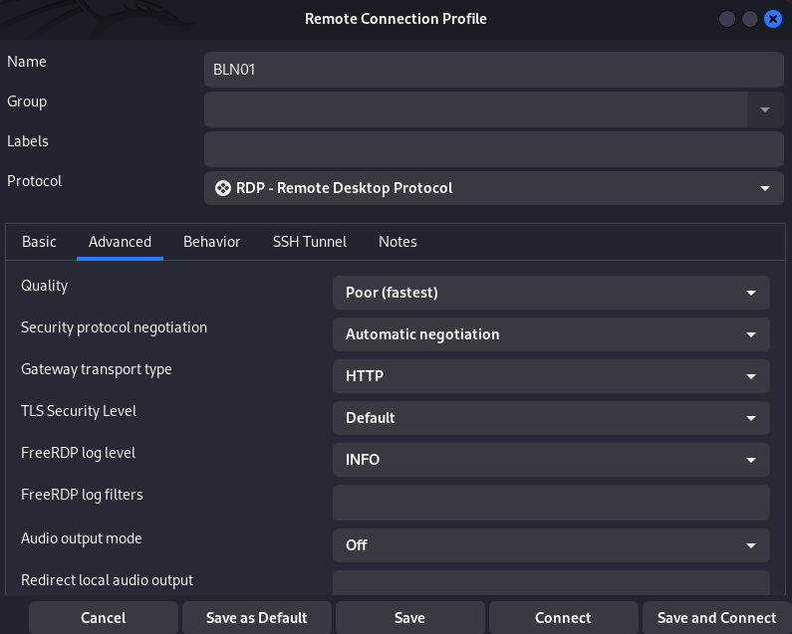
Task: Click the "Protocol" label
Action: click(34, 181)
